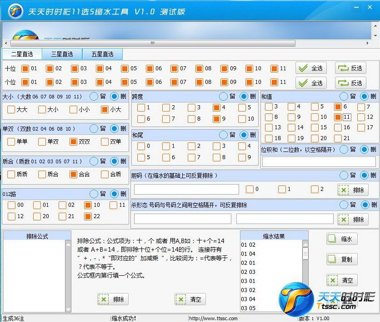This screenshot has height=322, width=380.
Task: Click the banner scroll-up arrow
Action: pyautogui.click(x=375, y=25)
